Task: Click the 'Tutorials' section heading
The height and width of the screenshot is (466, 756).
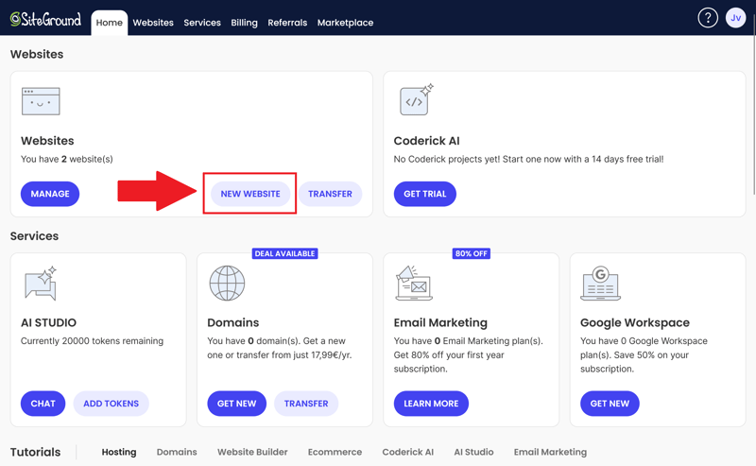Action: point(36,452)
